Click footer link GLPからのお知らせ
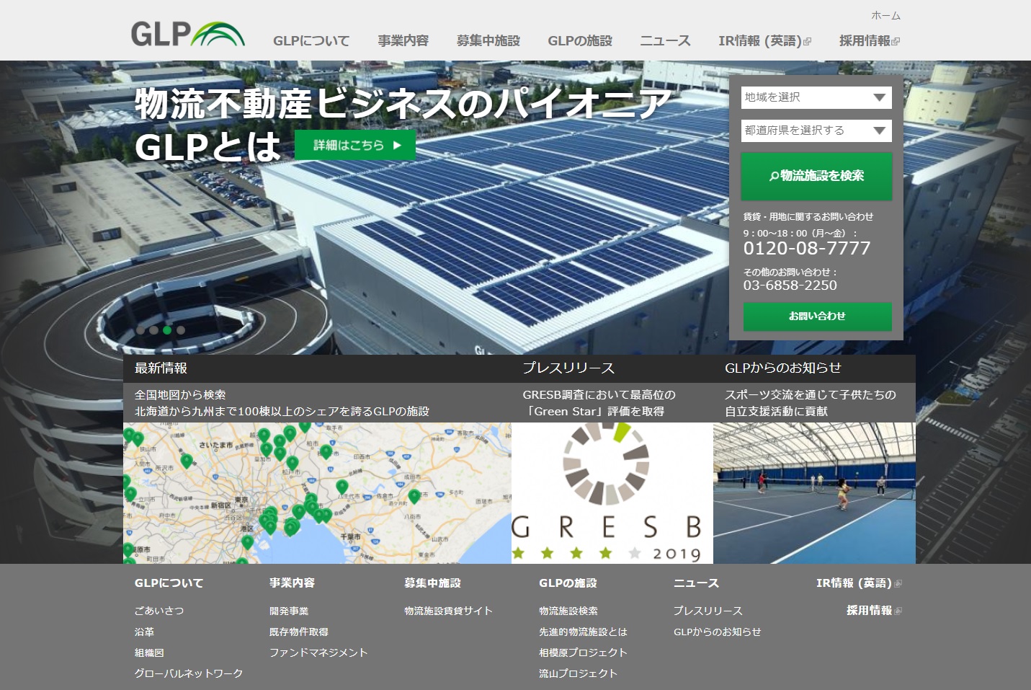The image size is (1031, 690). pos(717,632)
